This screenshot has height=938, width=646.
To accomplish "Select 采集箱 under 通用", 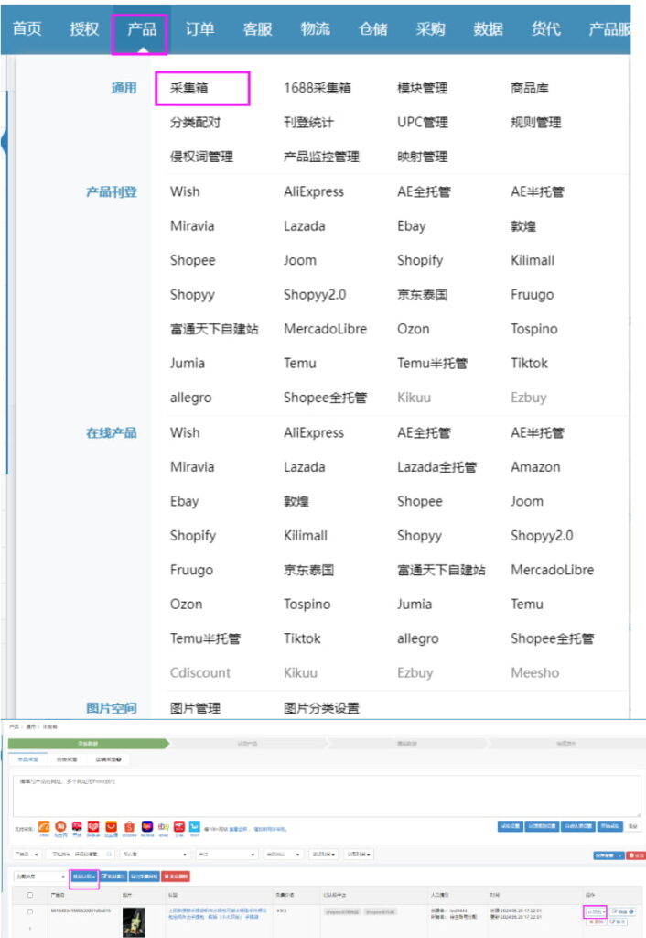I will tap(188, 88).
